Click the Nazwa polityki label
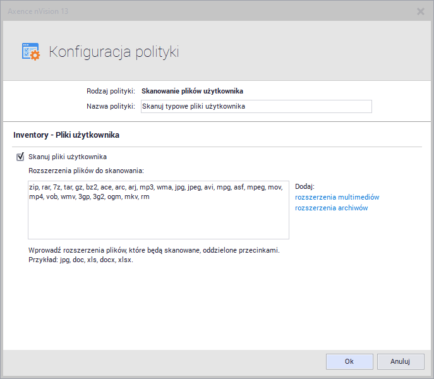 tap(111, 106)
